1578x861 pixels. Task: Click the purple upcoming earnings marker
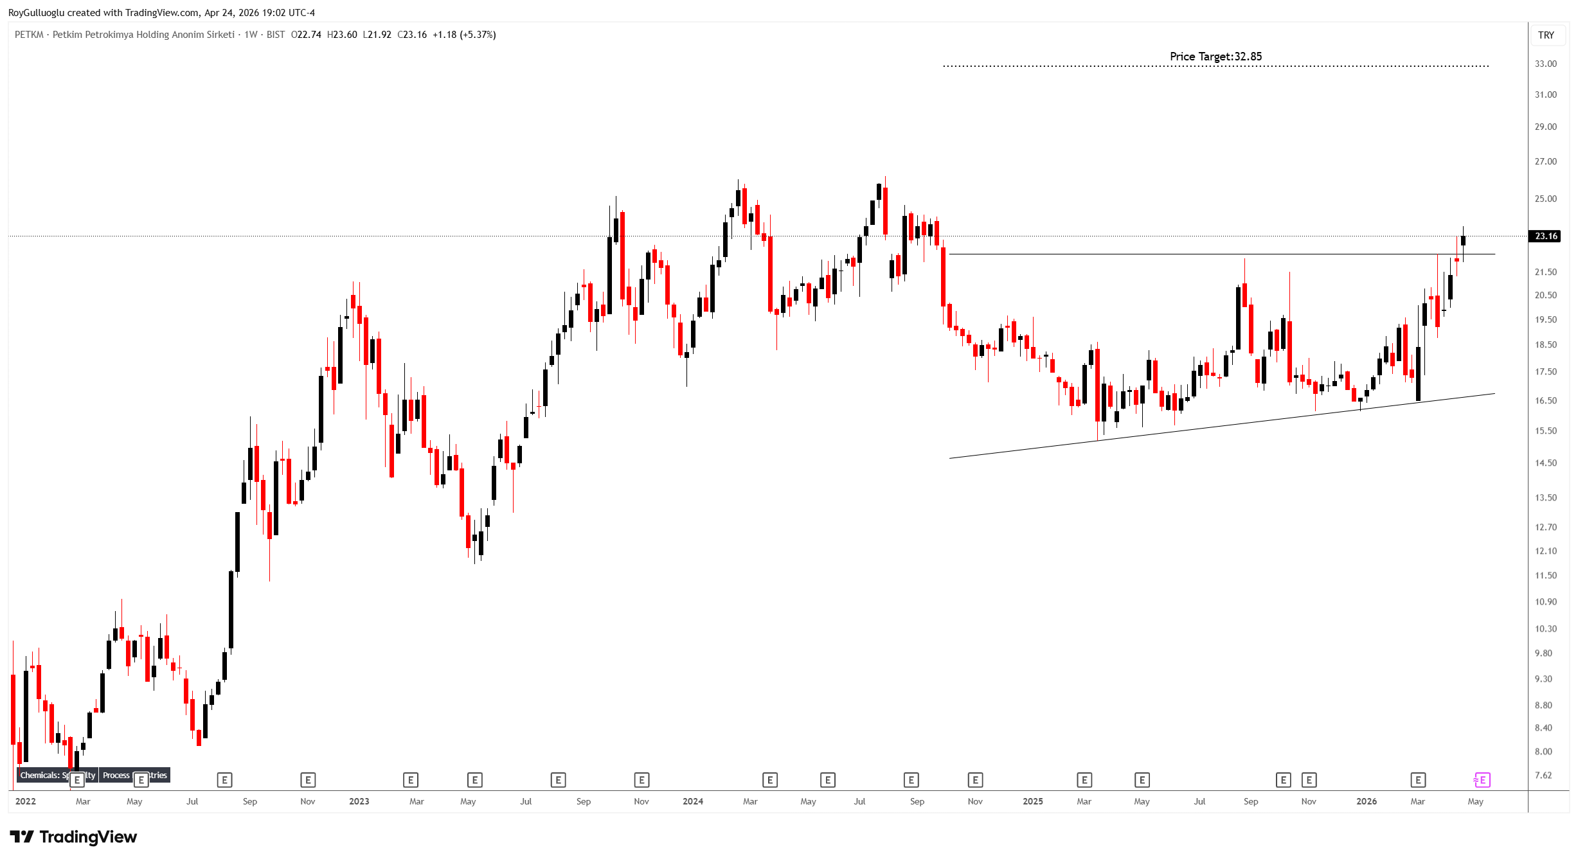point(1482,780)
